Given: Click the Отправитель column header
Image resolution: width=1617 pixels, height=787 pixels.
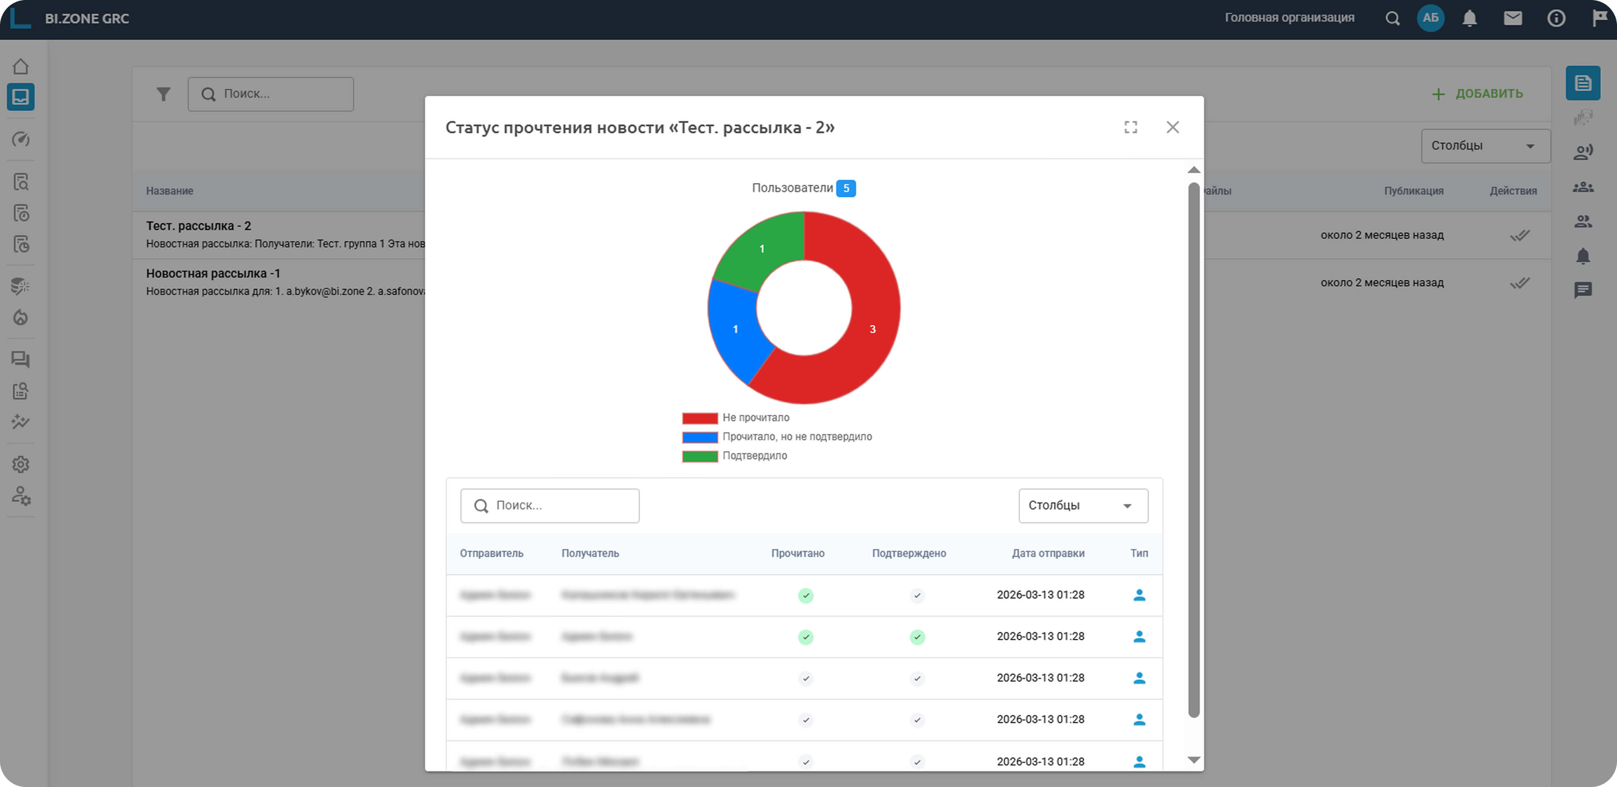Looking at the screenshot, I should click(x=492, y=553).
